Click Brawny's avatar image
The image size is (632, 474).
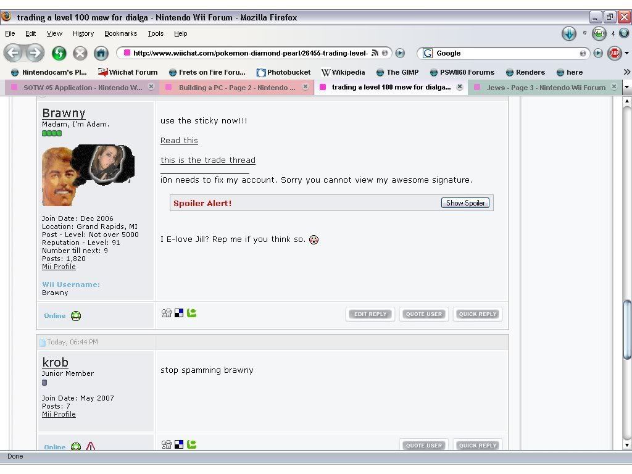pyautogui.click(x=88, y=175)
